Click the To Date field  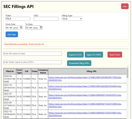(x=34, y=27)
